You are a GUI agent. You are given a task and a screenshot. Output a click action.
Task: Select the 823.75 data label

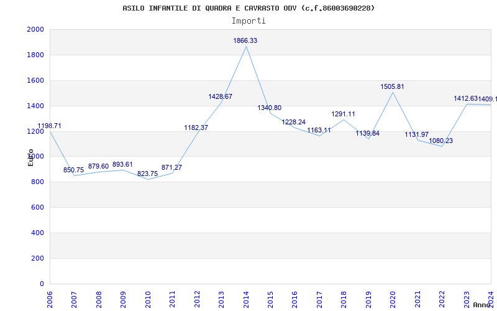click(x=147, y=174)
